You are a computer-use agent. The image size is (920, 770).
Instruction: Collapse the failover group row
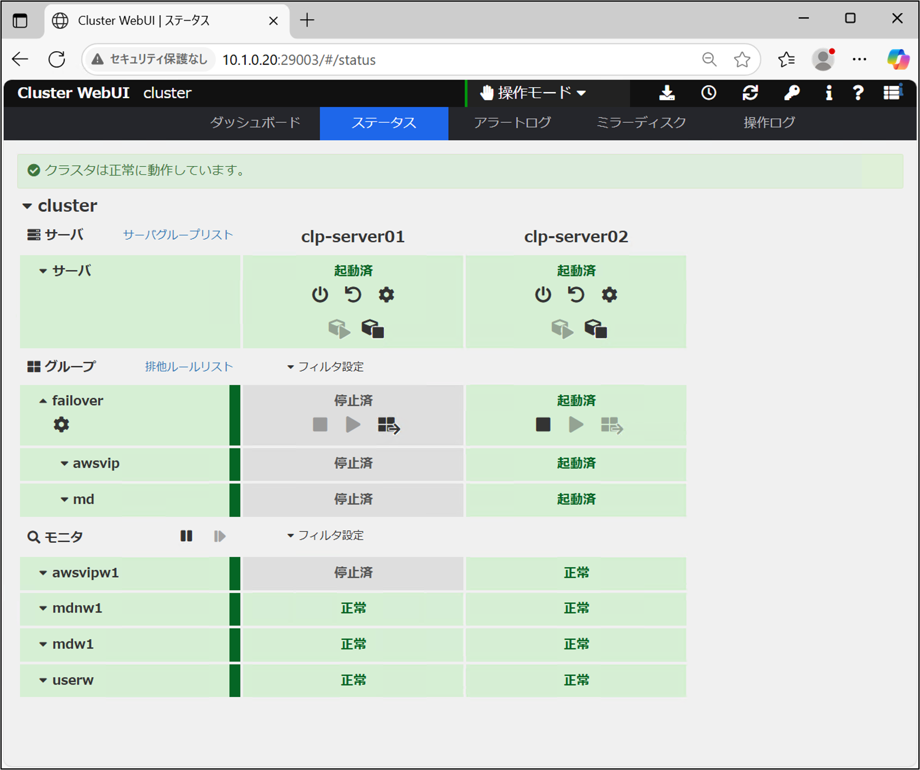[43, 401]
